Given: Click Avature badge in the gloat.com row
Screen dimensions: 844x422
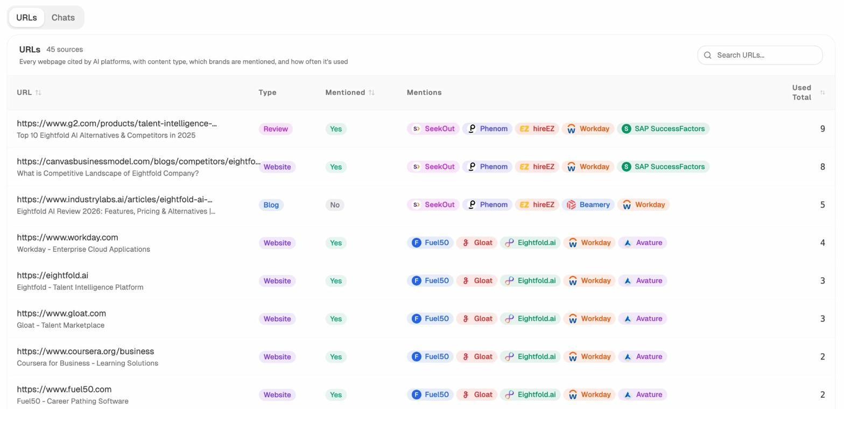Looking at the screenshot, I should (x=642, y=319).
